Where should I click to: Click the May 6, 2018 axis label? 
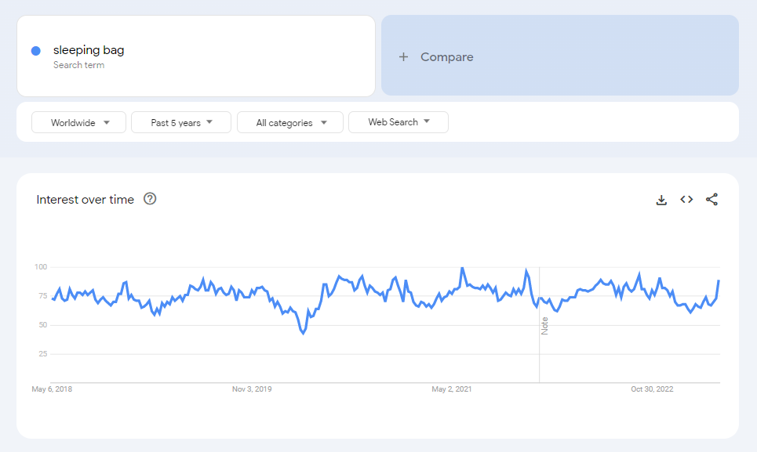[x=51, y=388]
